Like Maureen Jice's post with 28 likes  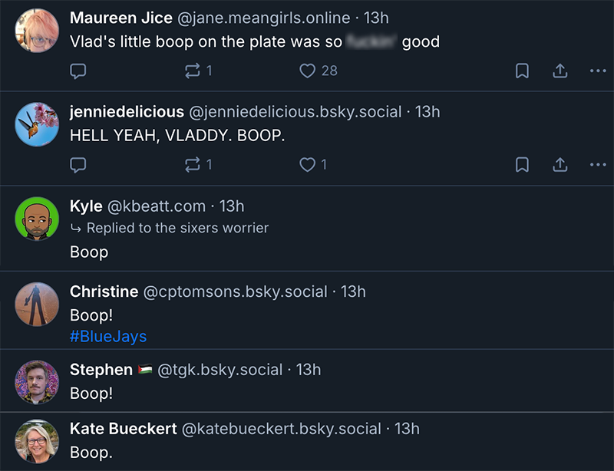pos(308,71)
